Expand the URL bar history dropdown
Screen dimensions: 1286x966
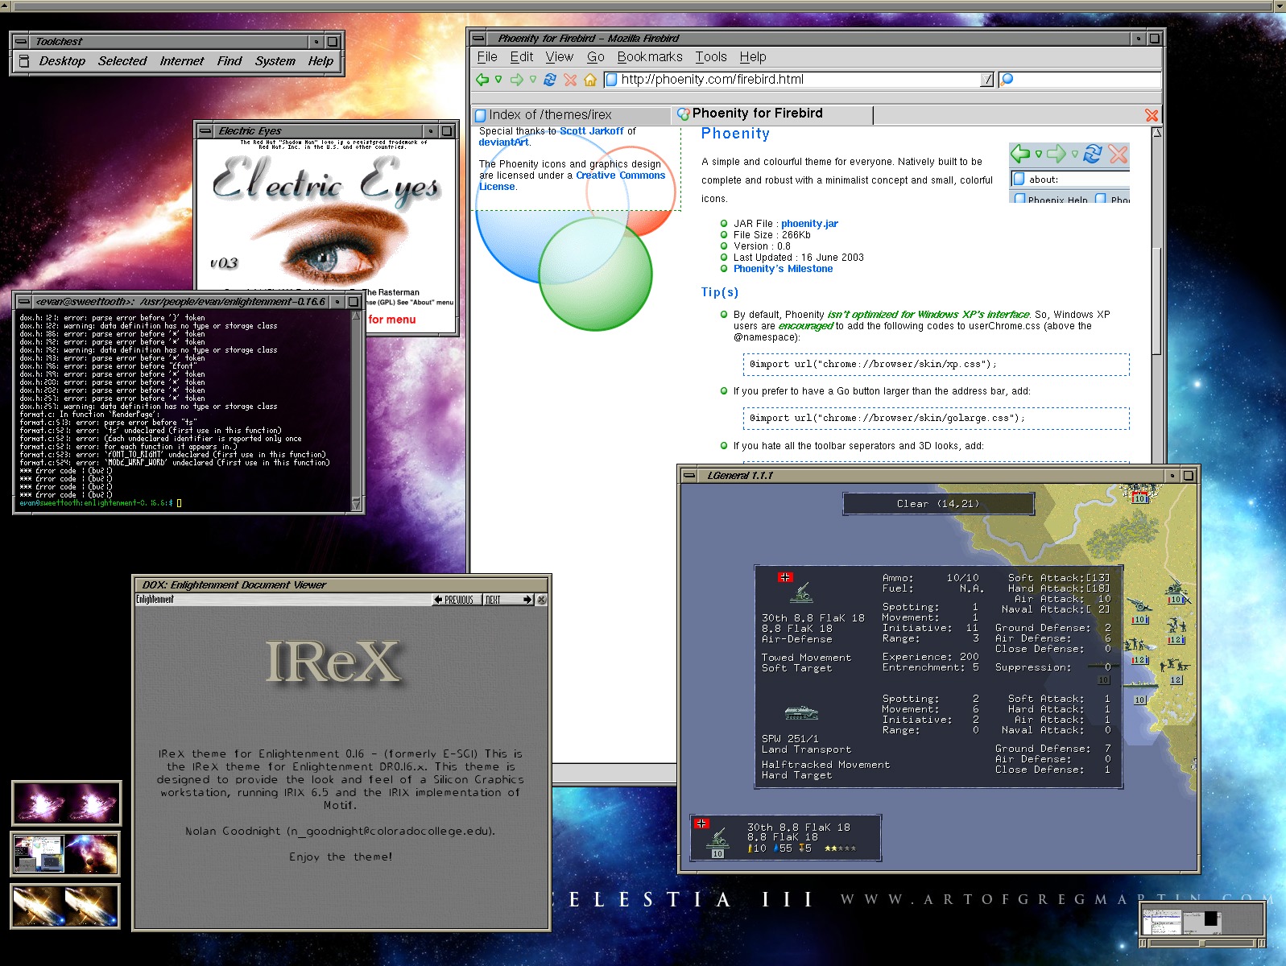click(x=987, y=79)
